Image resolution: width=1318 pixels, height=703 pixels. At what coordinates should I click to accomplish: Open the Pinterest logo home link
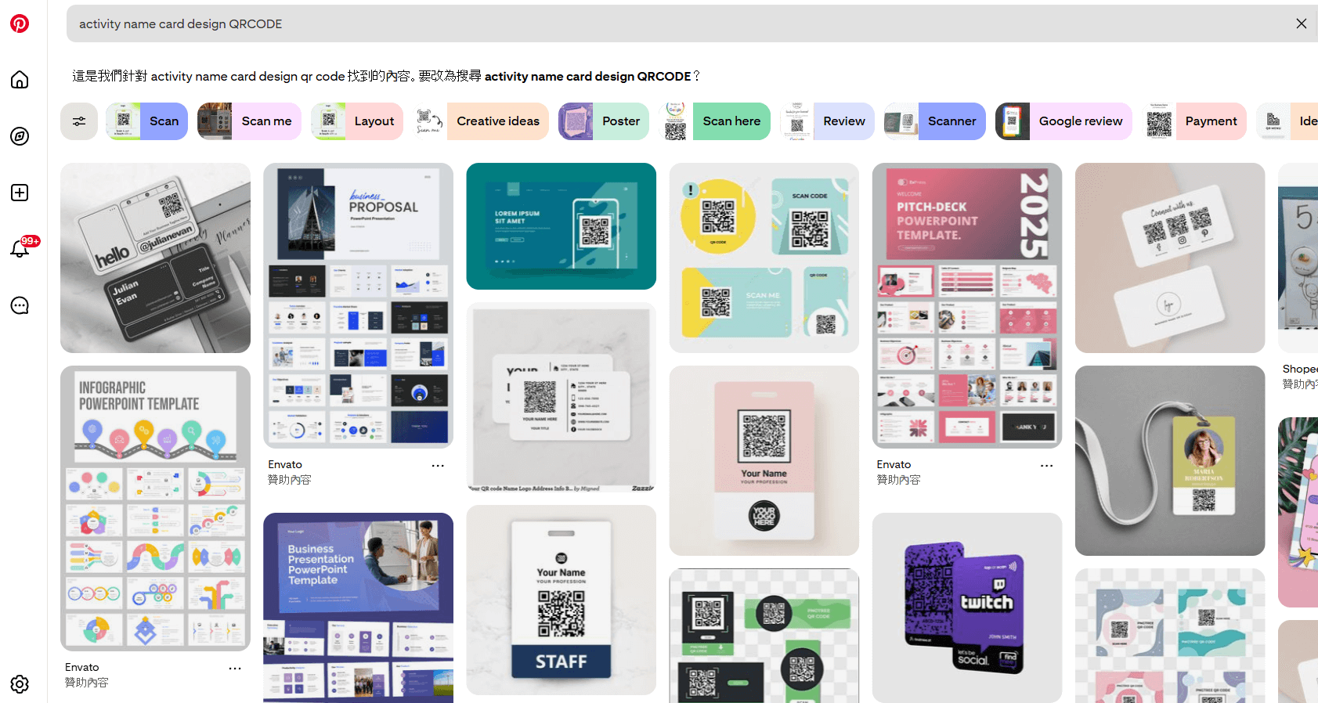20,23
